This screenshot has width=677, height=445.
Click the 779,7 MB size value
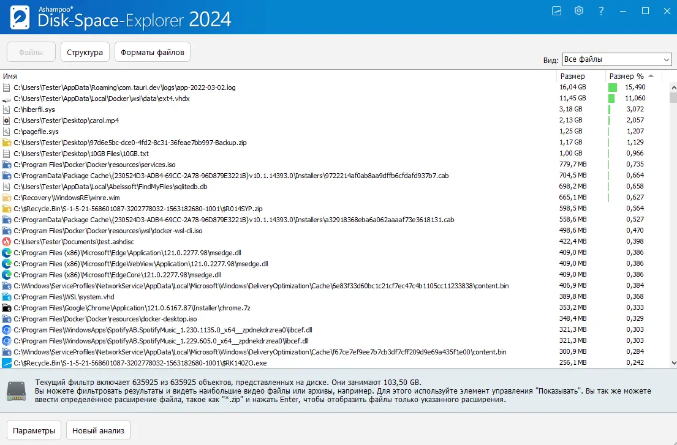(573, 164)
